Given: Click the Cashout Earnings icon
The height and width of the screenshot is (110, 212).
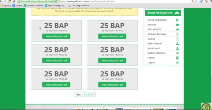Looking at the screenshot, I should (177, 34).
